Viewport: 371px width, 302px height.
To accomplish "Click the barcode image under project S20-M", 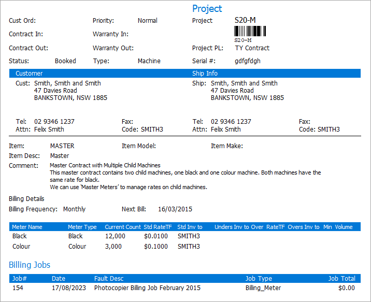I will [x=252, y=32].
